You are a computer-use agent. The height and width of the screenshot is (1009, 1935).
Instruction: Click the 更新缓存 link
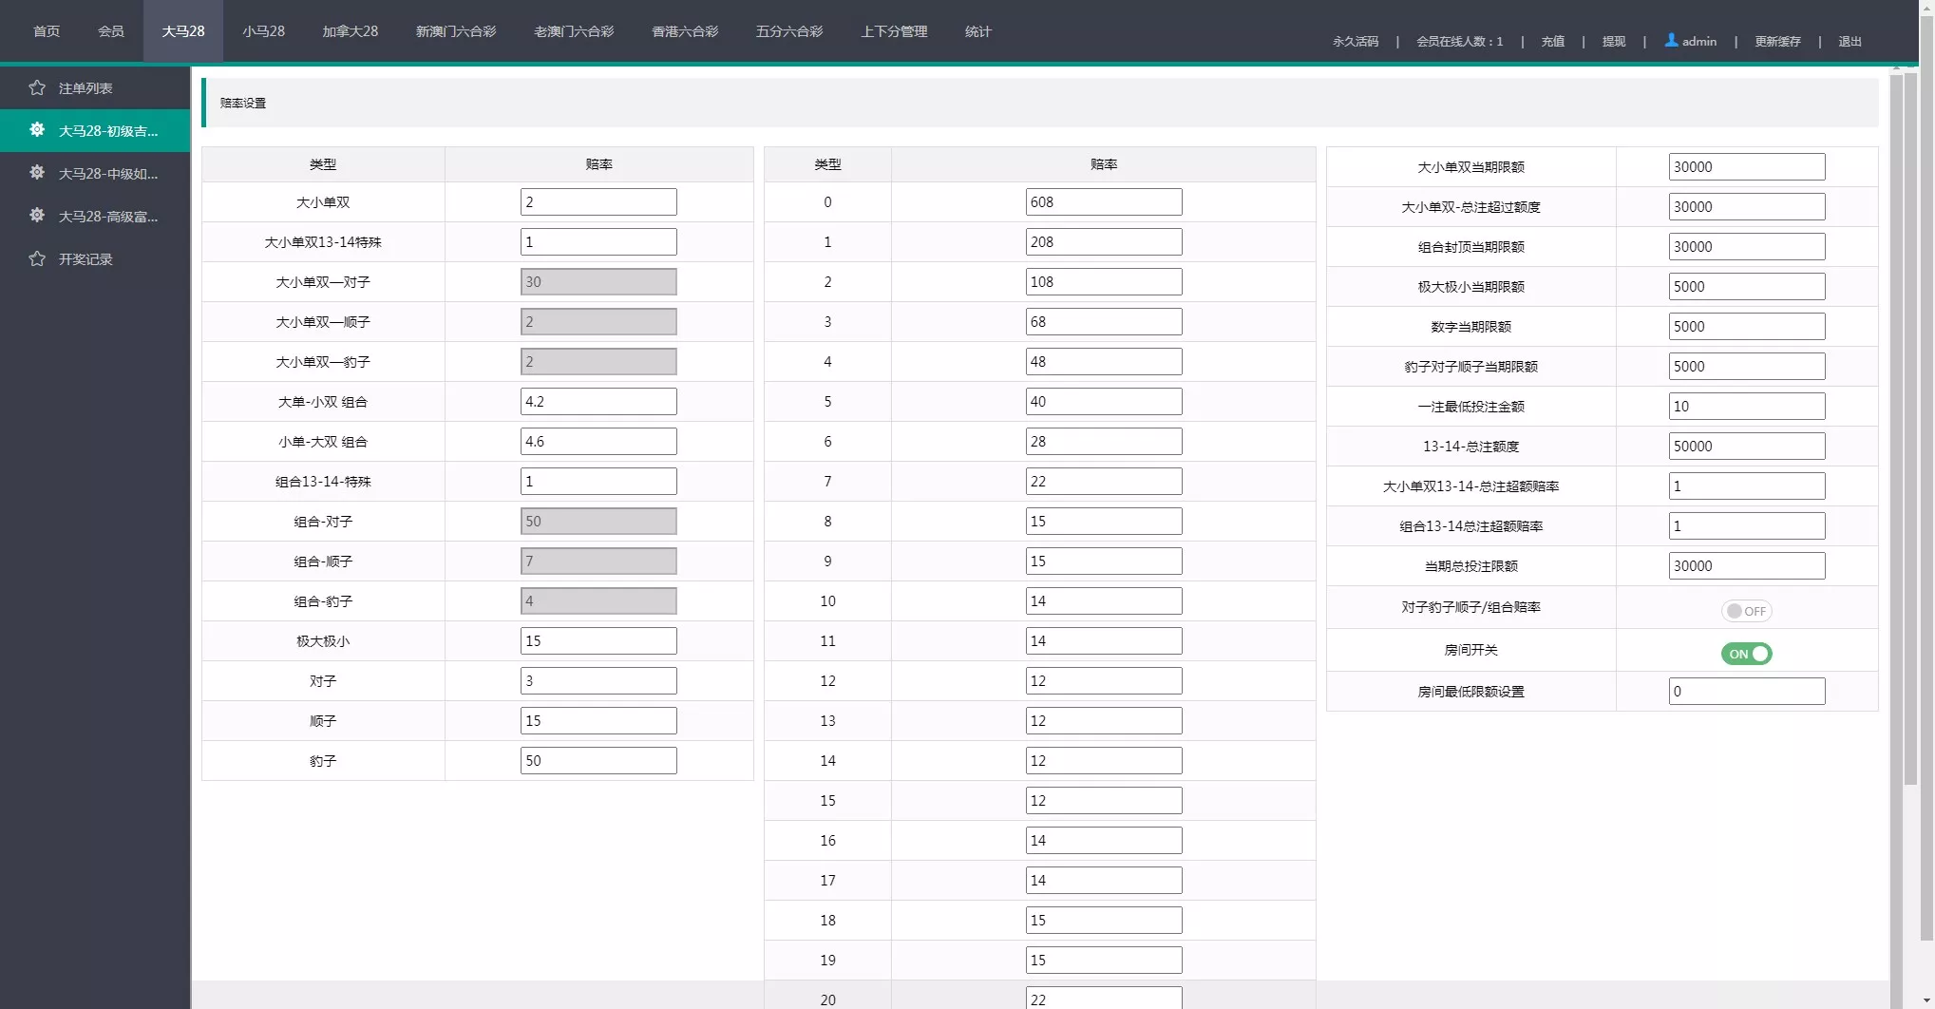(1776, 42)
